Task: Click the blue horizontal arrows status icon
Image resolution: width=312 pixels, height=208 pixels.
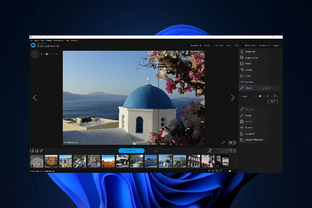Action: tap(213, 171)
